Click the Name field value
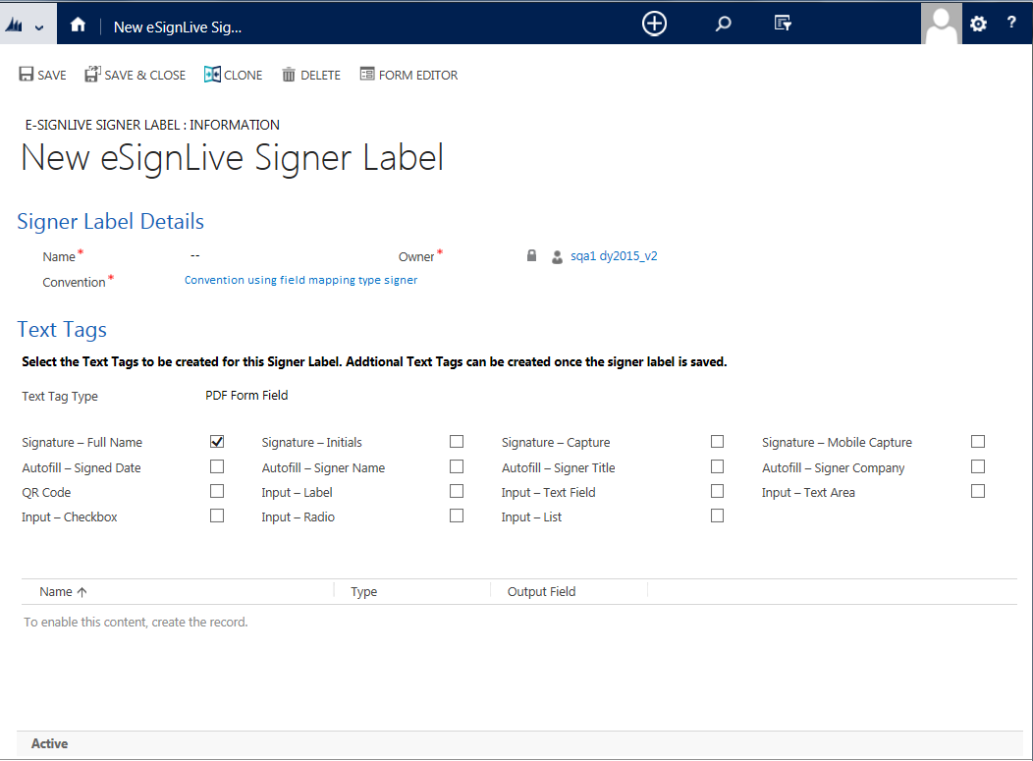The image size is (1033, 761). [195, 255]
